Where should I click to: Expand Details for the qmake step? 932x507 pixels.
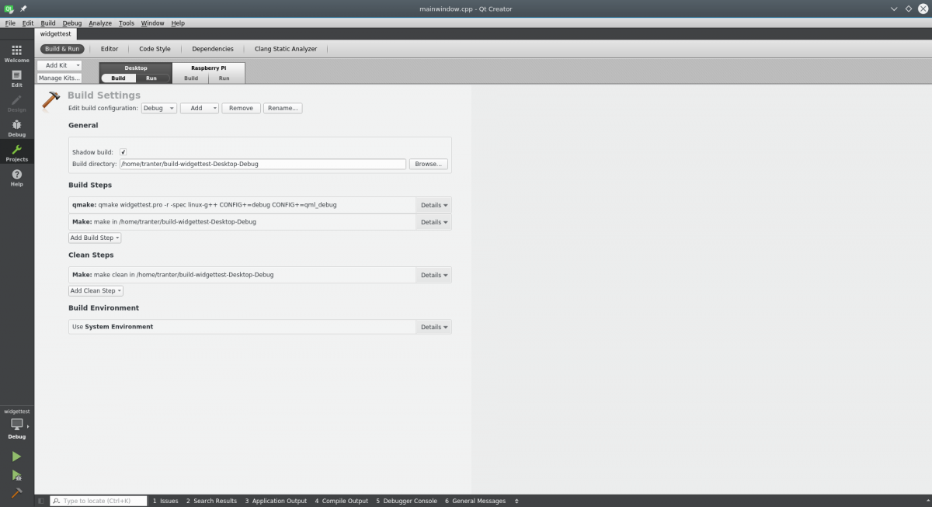(433, 205)
